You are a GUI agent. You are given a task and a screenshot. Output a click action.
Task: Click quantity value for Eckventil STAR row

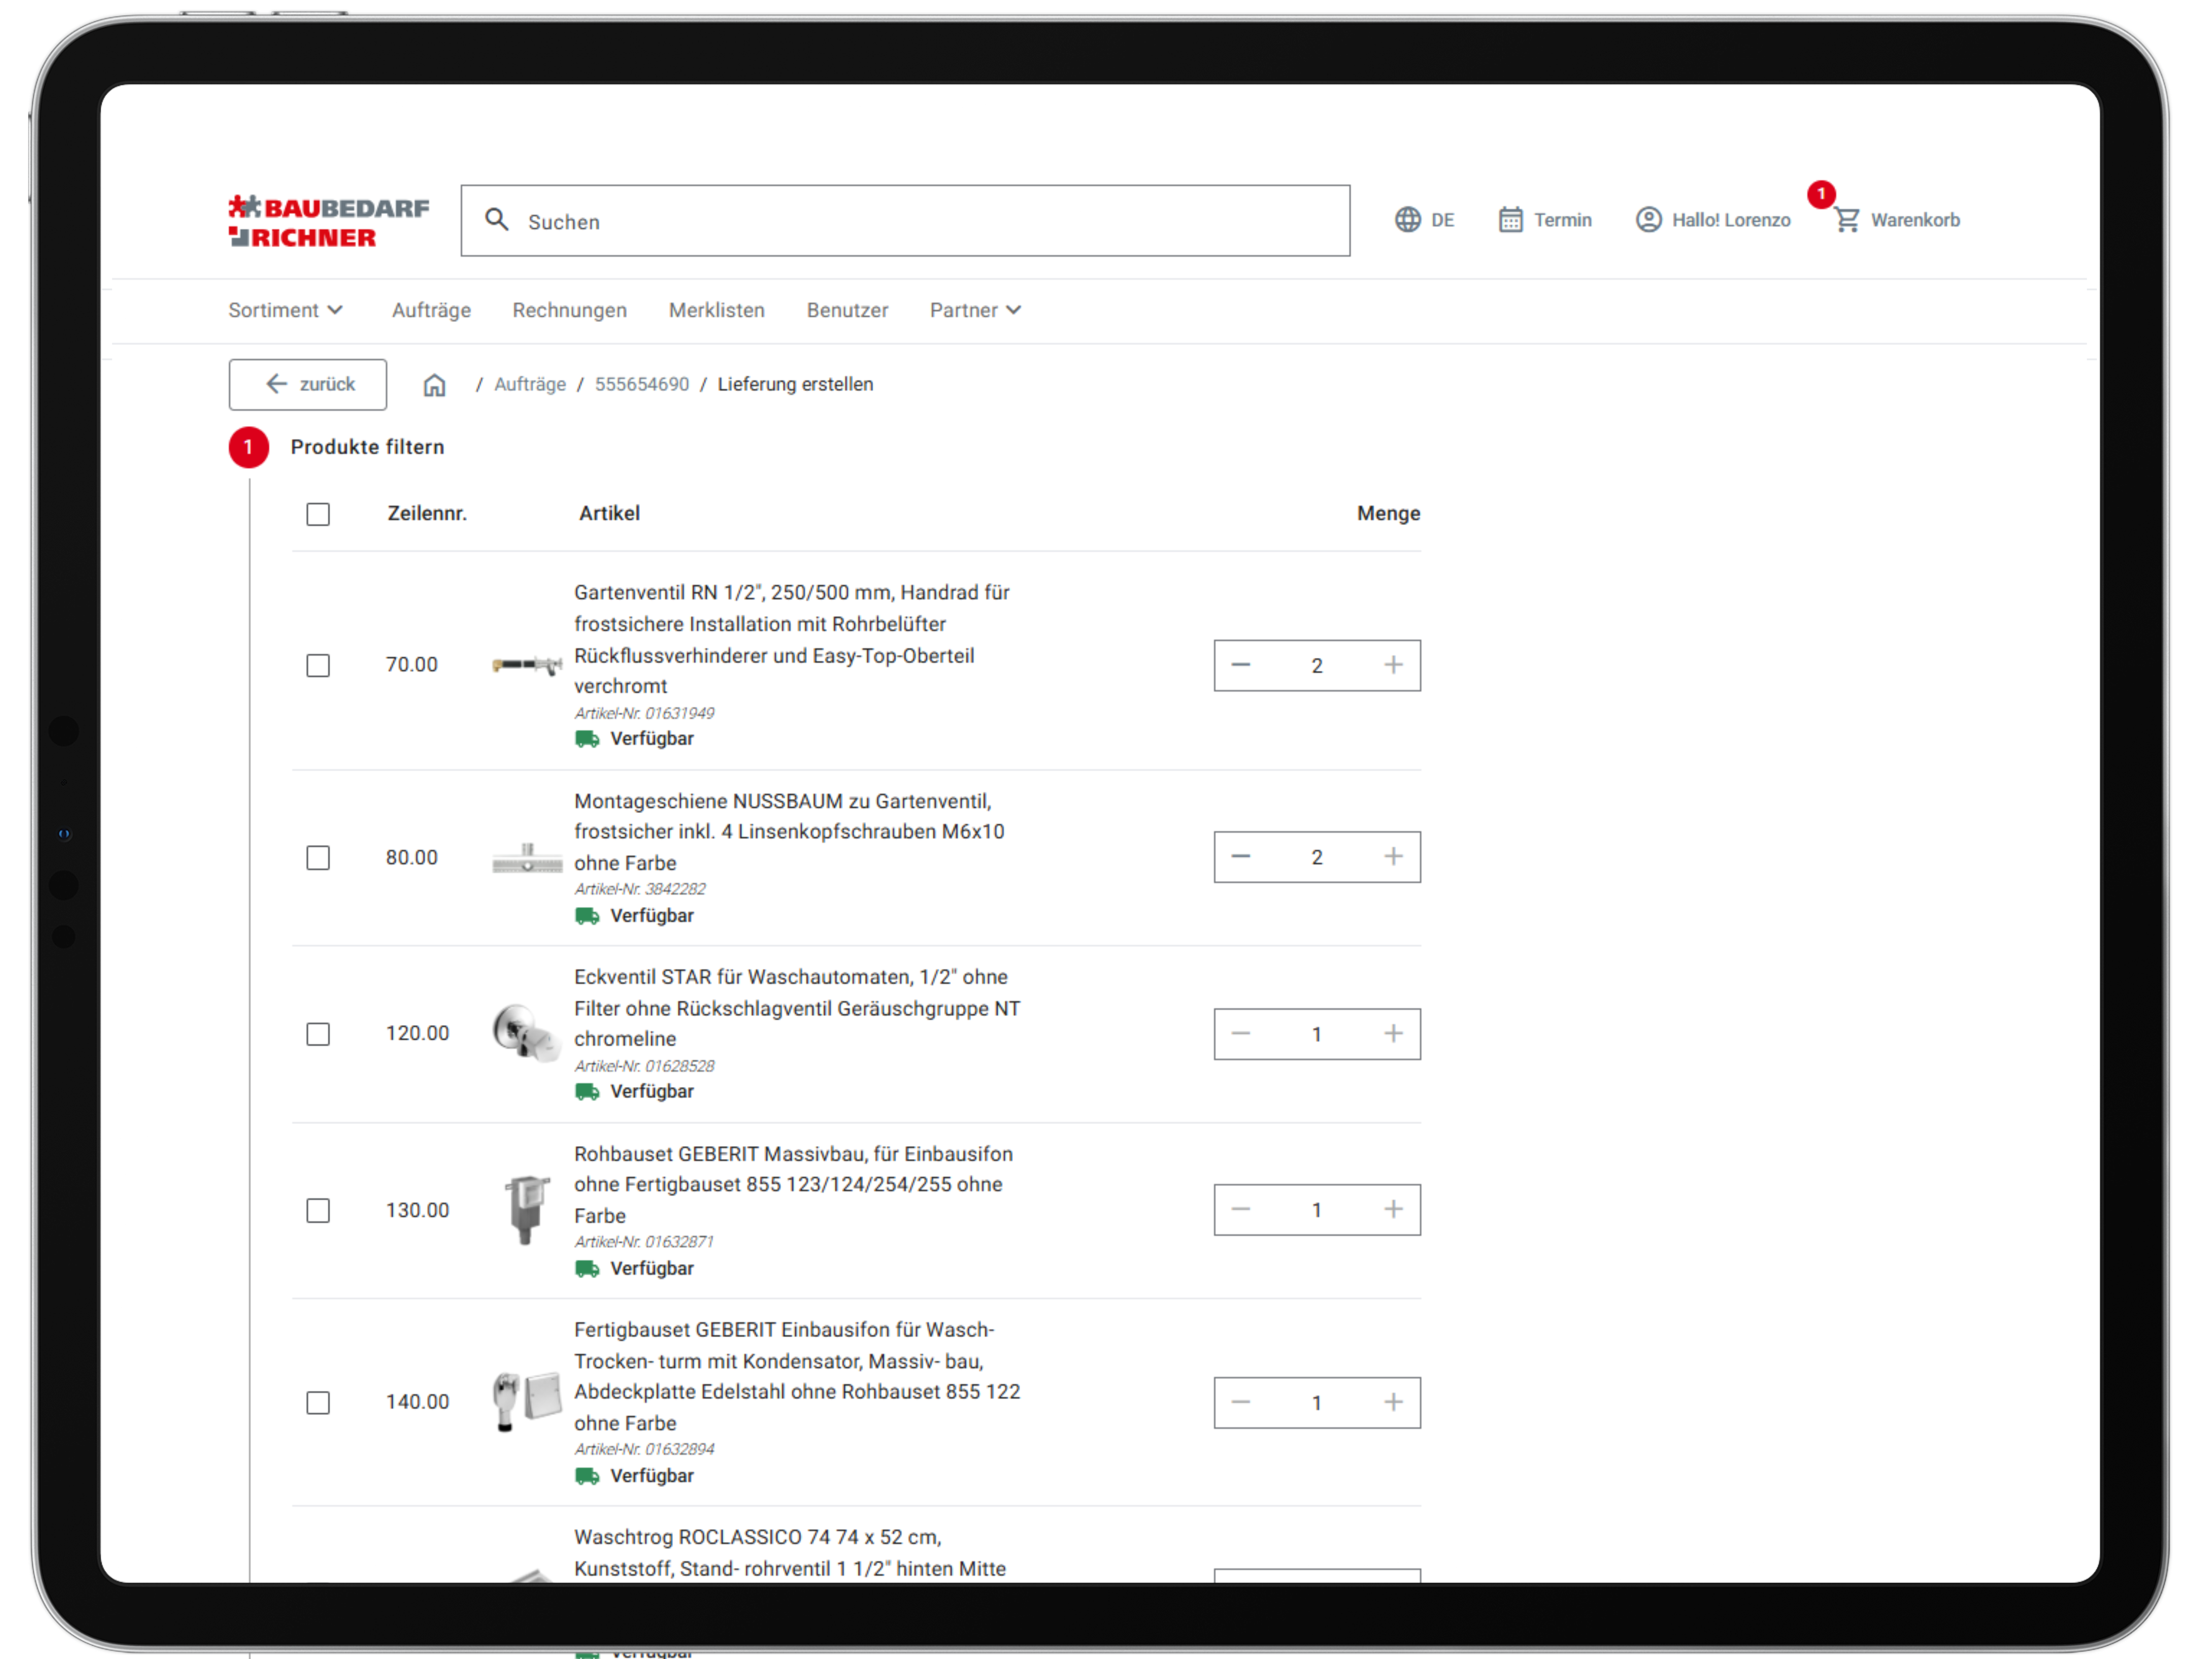pos(1317,1034)
